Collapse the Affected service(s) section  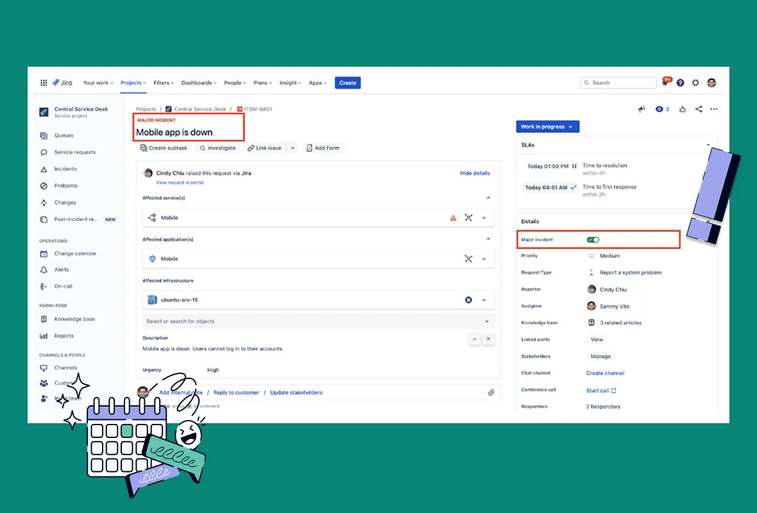point(488,198)
